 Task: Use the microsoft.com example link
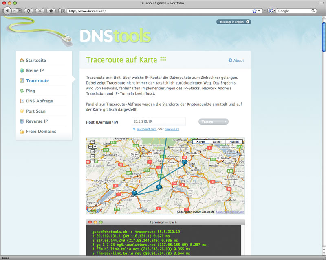[147, 129]
